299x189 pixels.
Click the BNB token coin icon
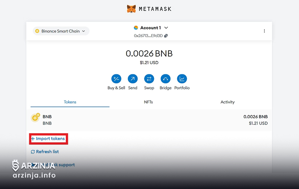tap(35, 118)
